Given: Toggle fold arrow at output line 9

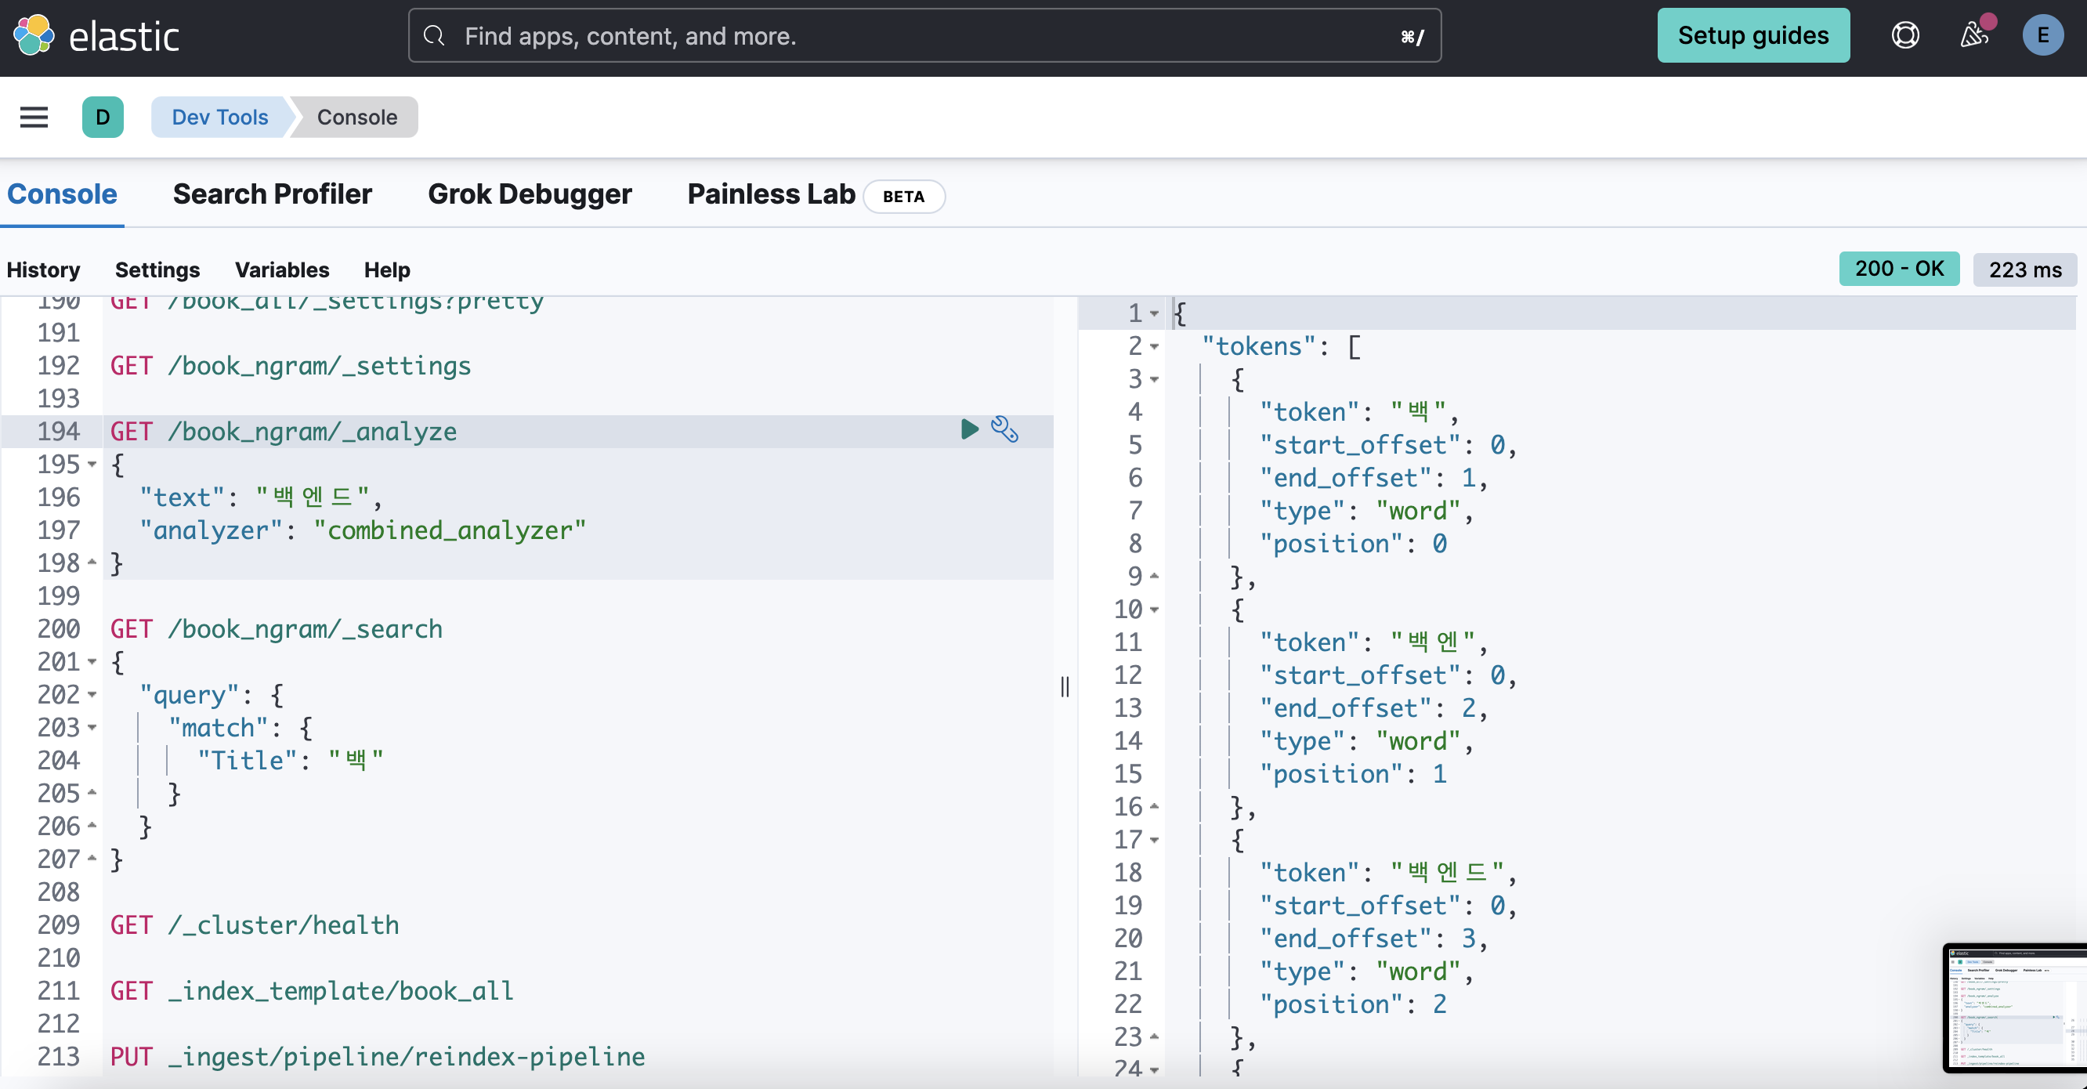Looking at the screenshot, I should [1155, 576].
